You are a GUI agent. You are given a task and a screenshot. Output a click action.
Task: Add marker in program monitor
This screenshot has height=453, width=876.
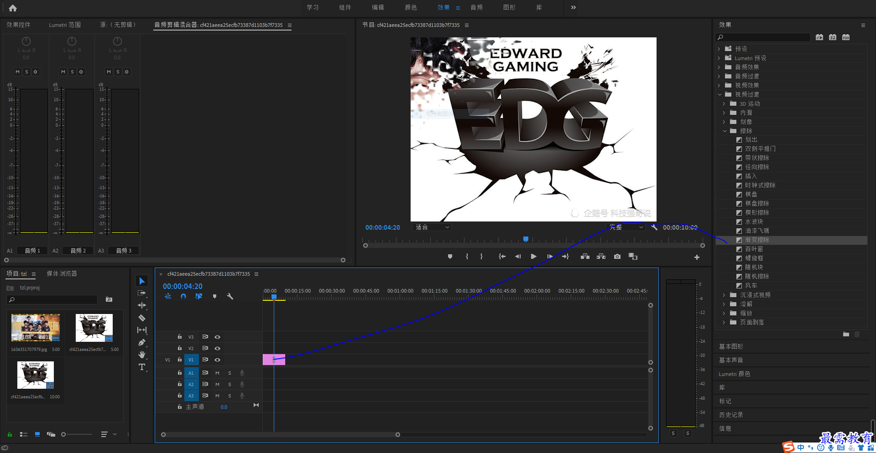450,257
